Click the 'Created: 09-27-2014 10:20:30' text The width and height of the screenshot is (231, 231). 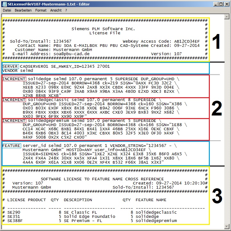tap(169, 183)
